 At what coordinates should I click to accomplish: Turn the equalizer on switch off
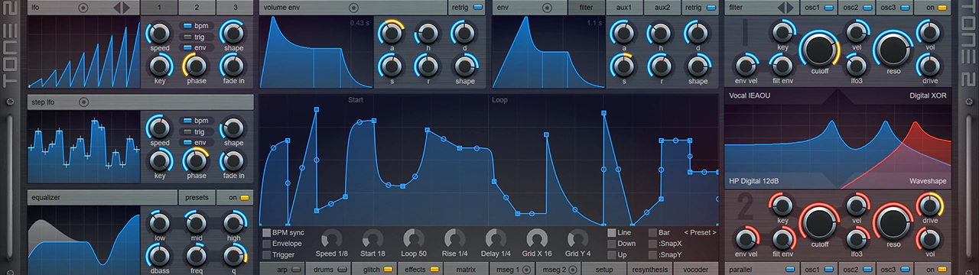click(x=245, y=197)
